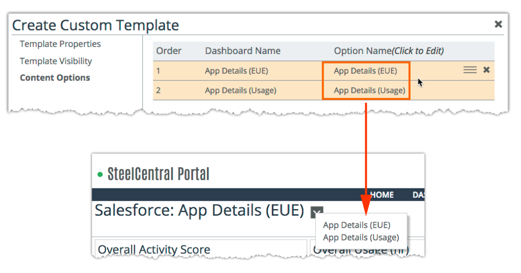
Task: Click Dashboard Name cell App Details (Usage)
Action: 241,90
